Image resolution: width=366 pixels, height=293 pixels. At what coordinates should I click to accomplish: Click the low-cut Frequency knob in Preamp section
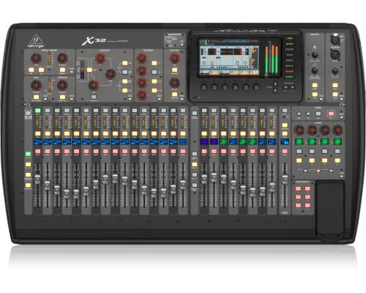pos(62,59)
